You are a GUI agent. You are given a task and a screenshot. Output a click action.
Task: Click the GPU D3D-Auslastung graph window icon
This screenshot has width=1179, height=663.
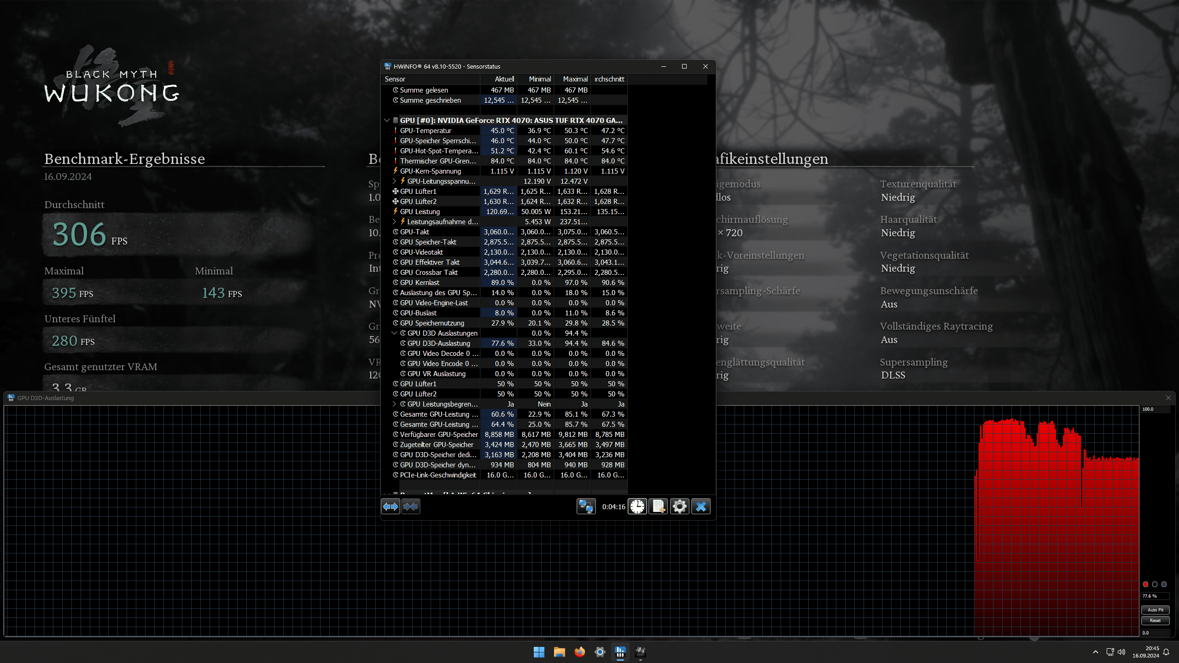click(11, 398)
